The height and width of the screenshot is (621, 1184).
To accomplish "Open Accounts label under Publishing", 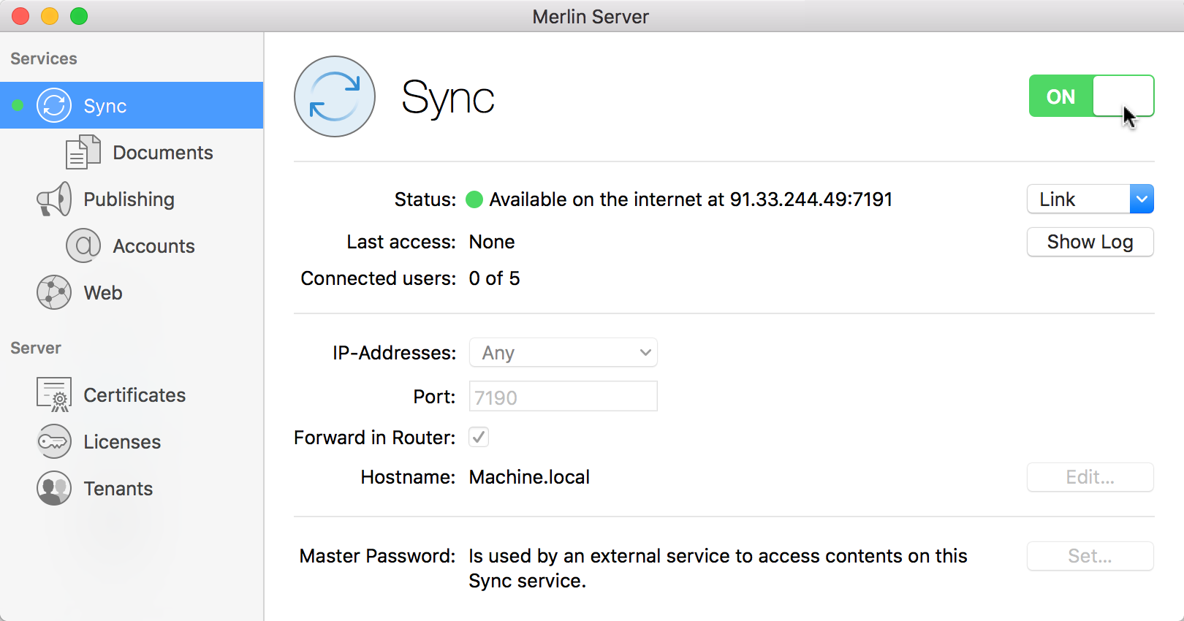I will coord(153,246).
